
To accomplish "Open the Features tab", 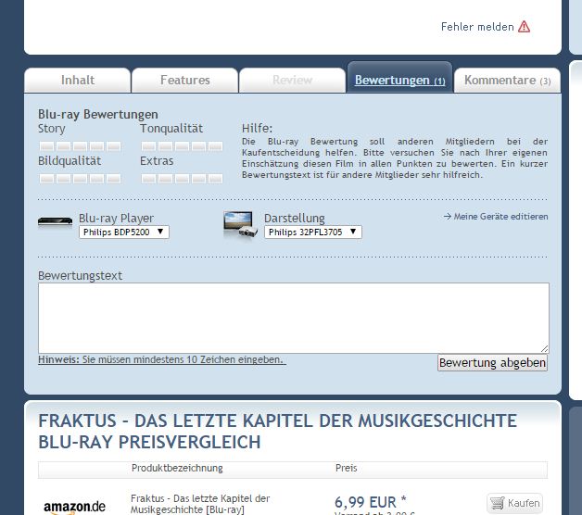I will pyautogui.click(x=184, y=81).
